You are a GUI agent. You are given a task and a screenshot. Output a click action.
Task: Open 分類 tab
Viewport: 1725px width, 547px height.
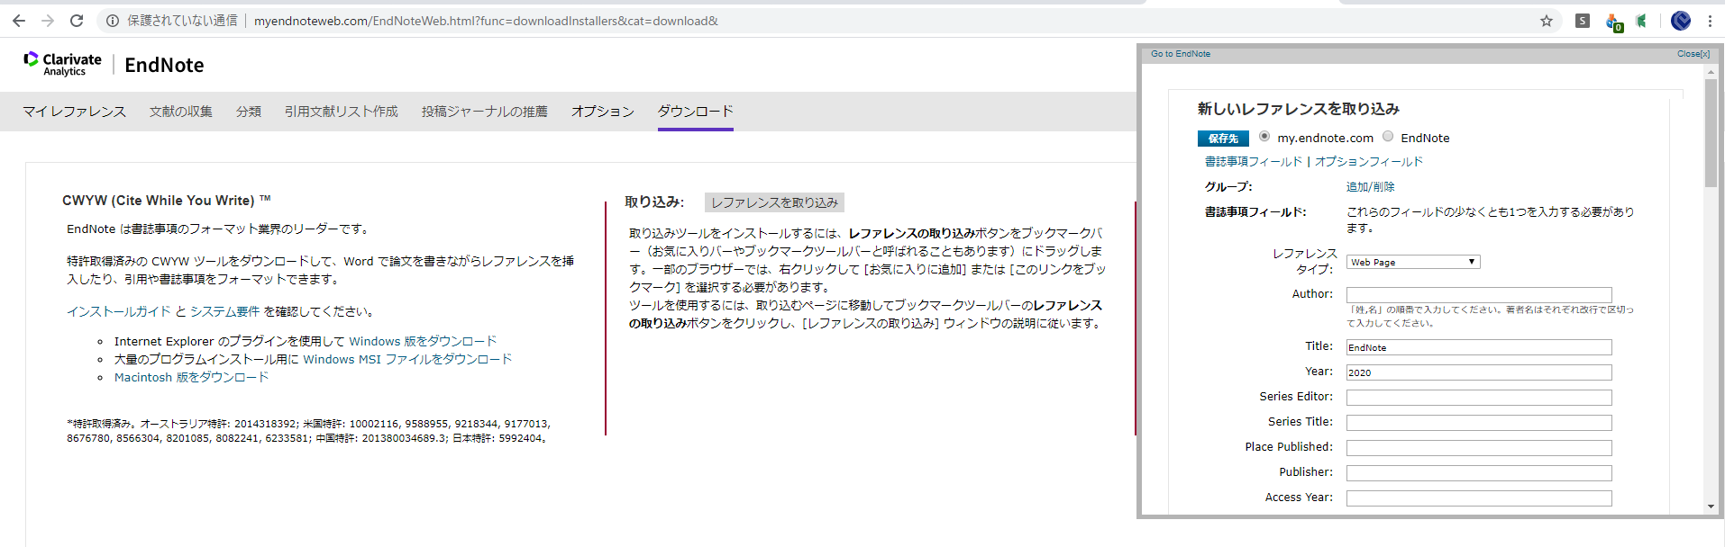(x=249, y=112)
